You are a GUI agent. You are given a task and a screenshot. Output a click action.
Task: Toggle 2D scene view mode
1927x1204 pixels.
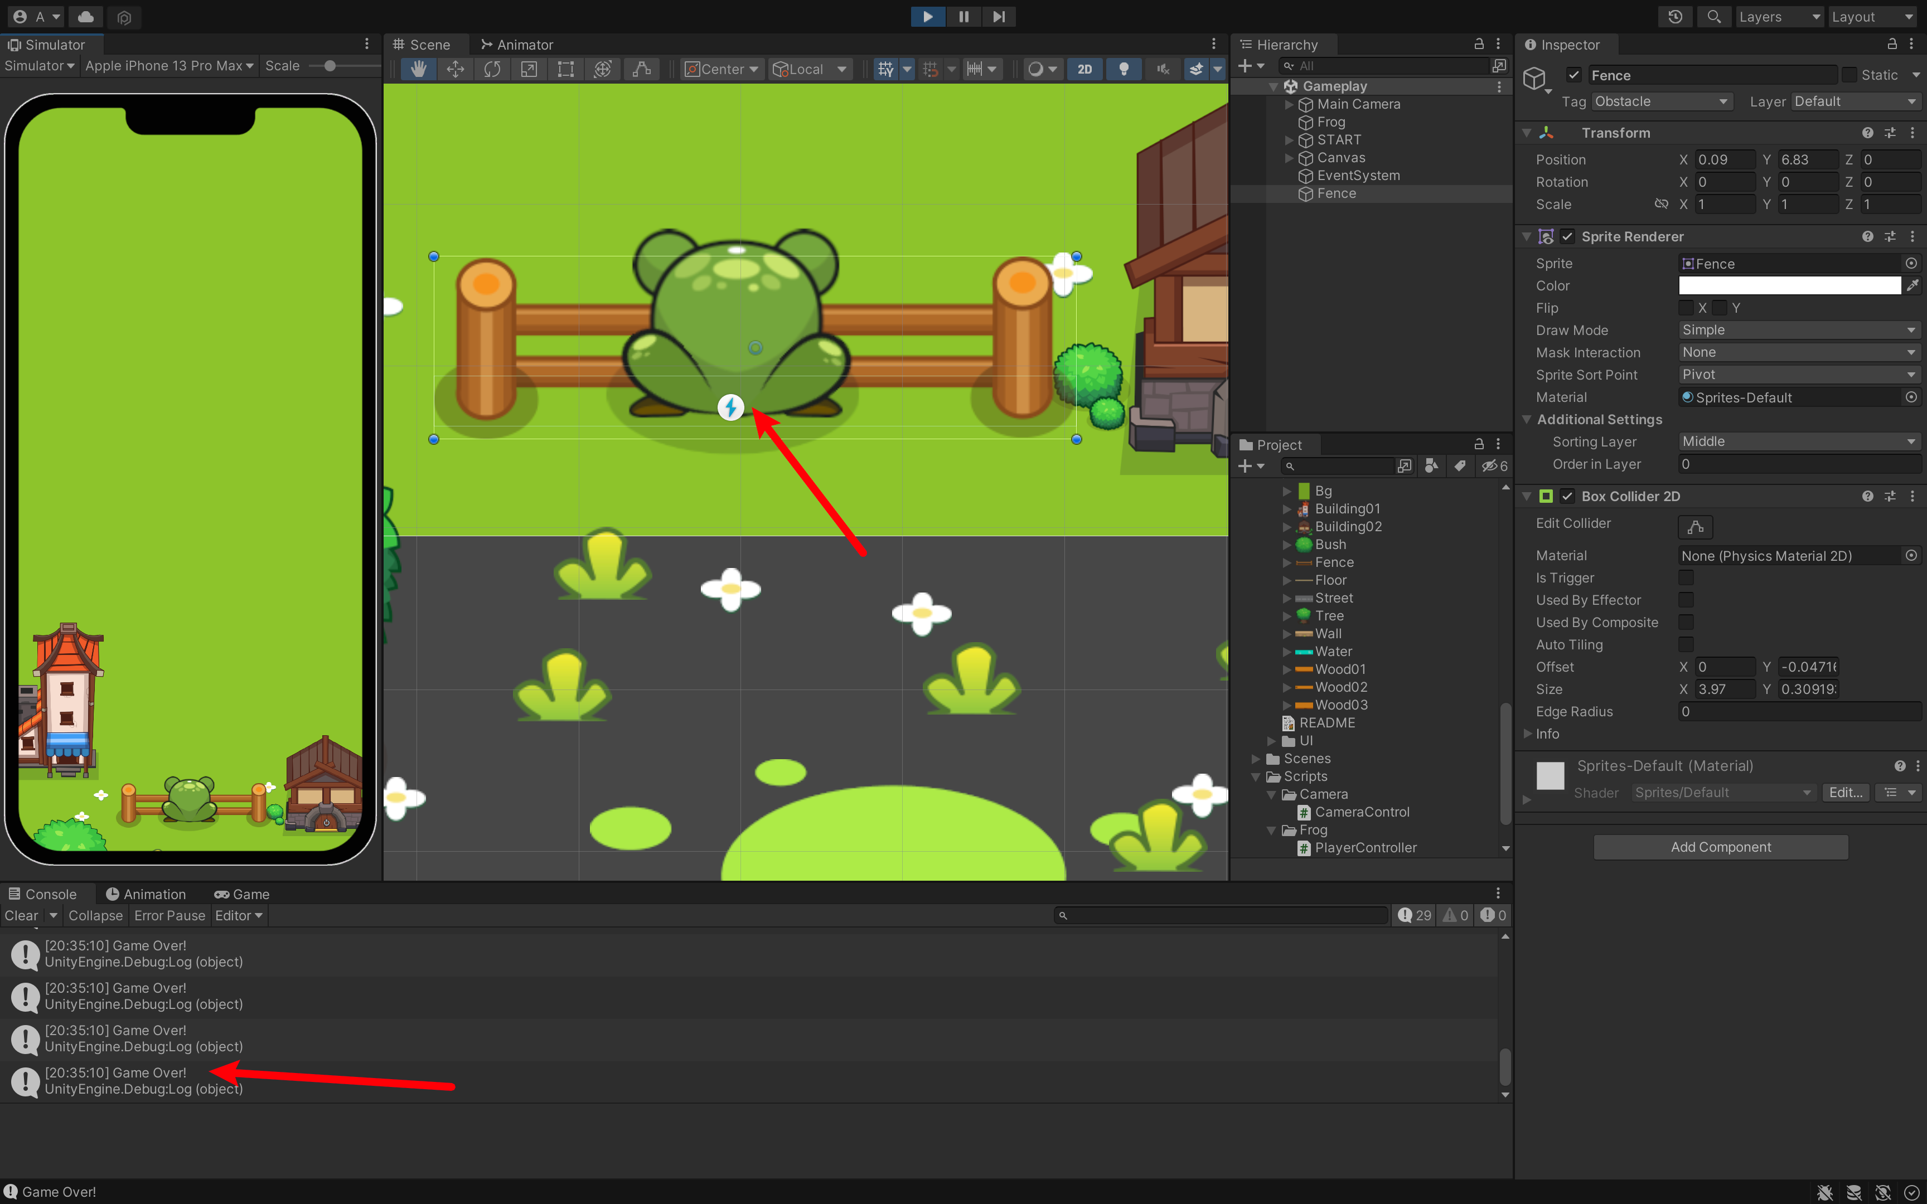click(x=1084, y=69)
